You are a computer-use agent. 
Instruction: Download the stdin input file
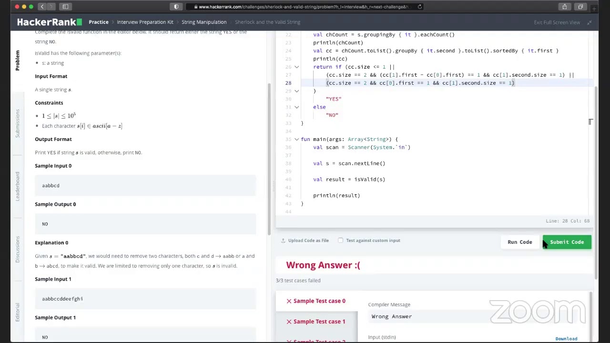(566, 339)
